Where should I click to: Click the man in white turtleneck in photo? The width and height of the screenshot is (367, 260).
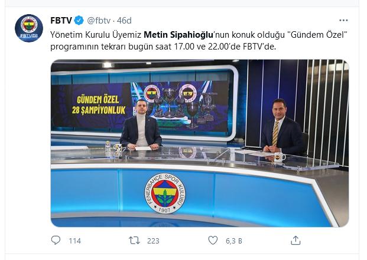141,124
